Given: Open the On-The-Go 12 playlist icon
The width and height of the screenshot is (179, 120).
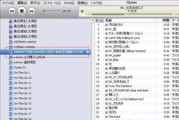Looking at the screenshot, I should tap(11, 88).
